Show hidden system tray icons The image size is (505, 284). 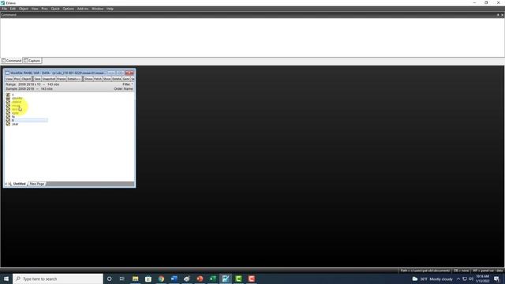pyautogui.click(x=458, y=278)
